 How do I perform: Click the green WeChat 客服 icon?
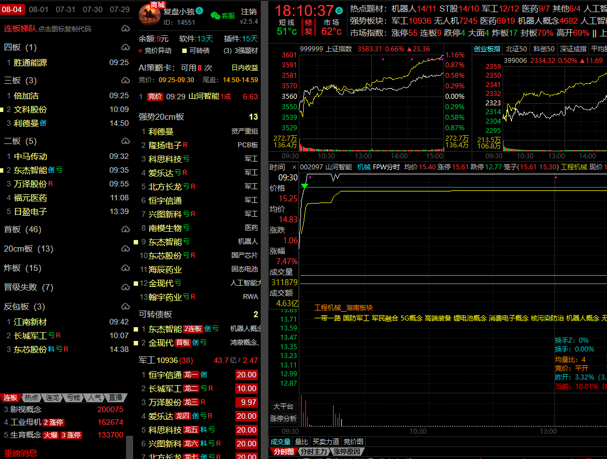(x=215, y=15)
